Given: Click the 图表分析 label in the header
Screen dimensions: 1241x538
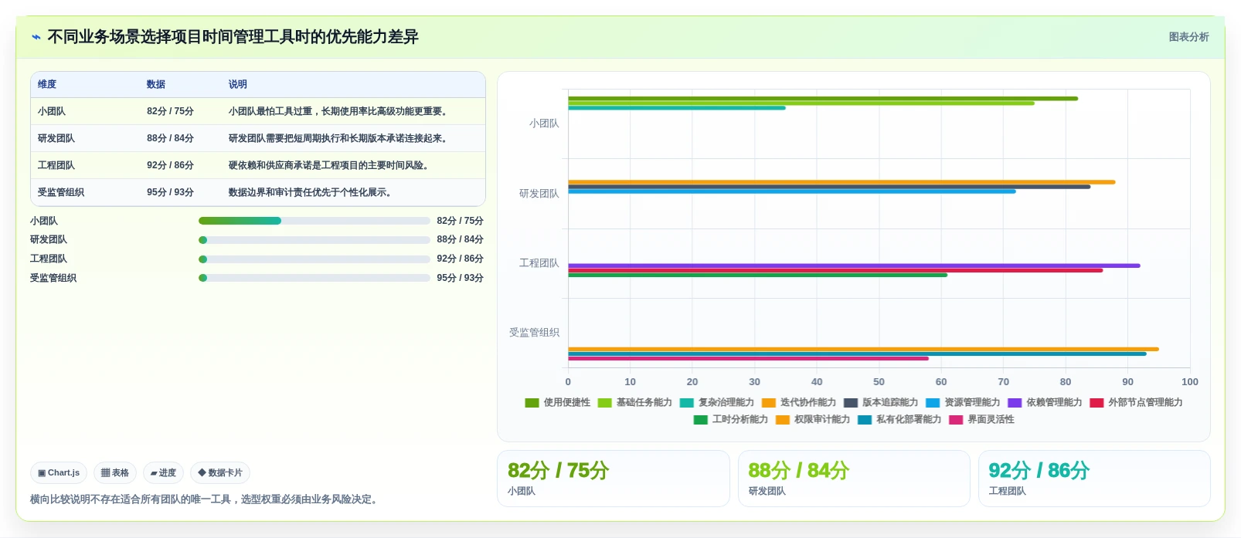Looking at the screenshot, I should [1188, 37].
